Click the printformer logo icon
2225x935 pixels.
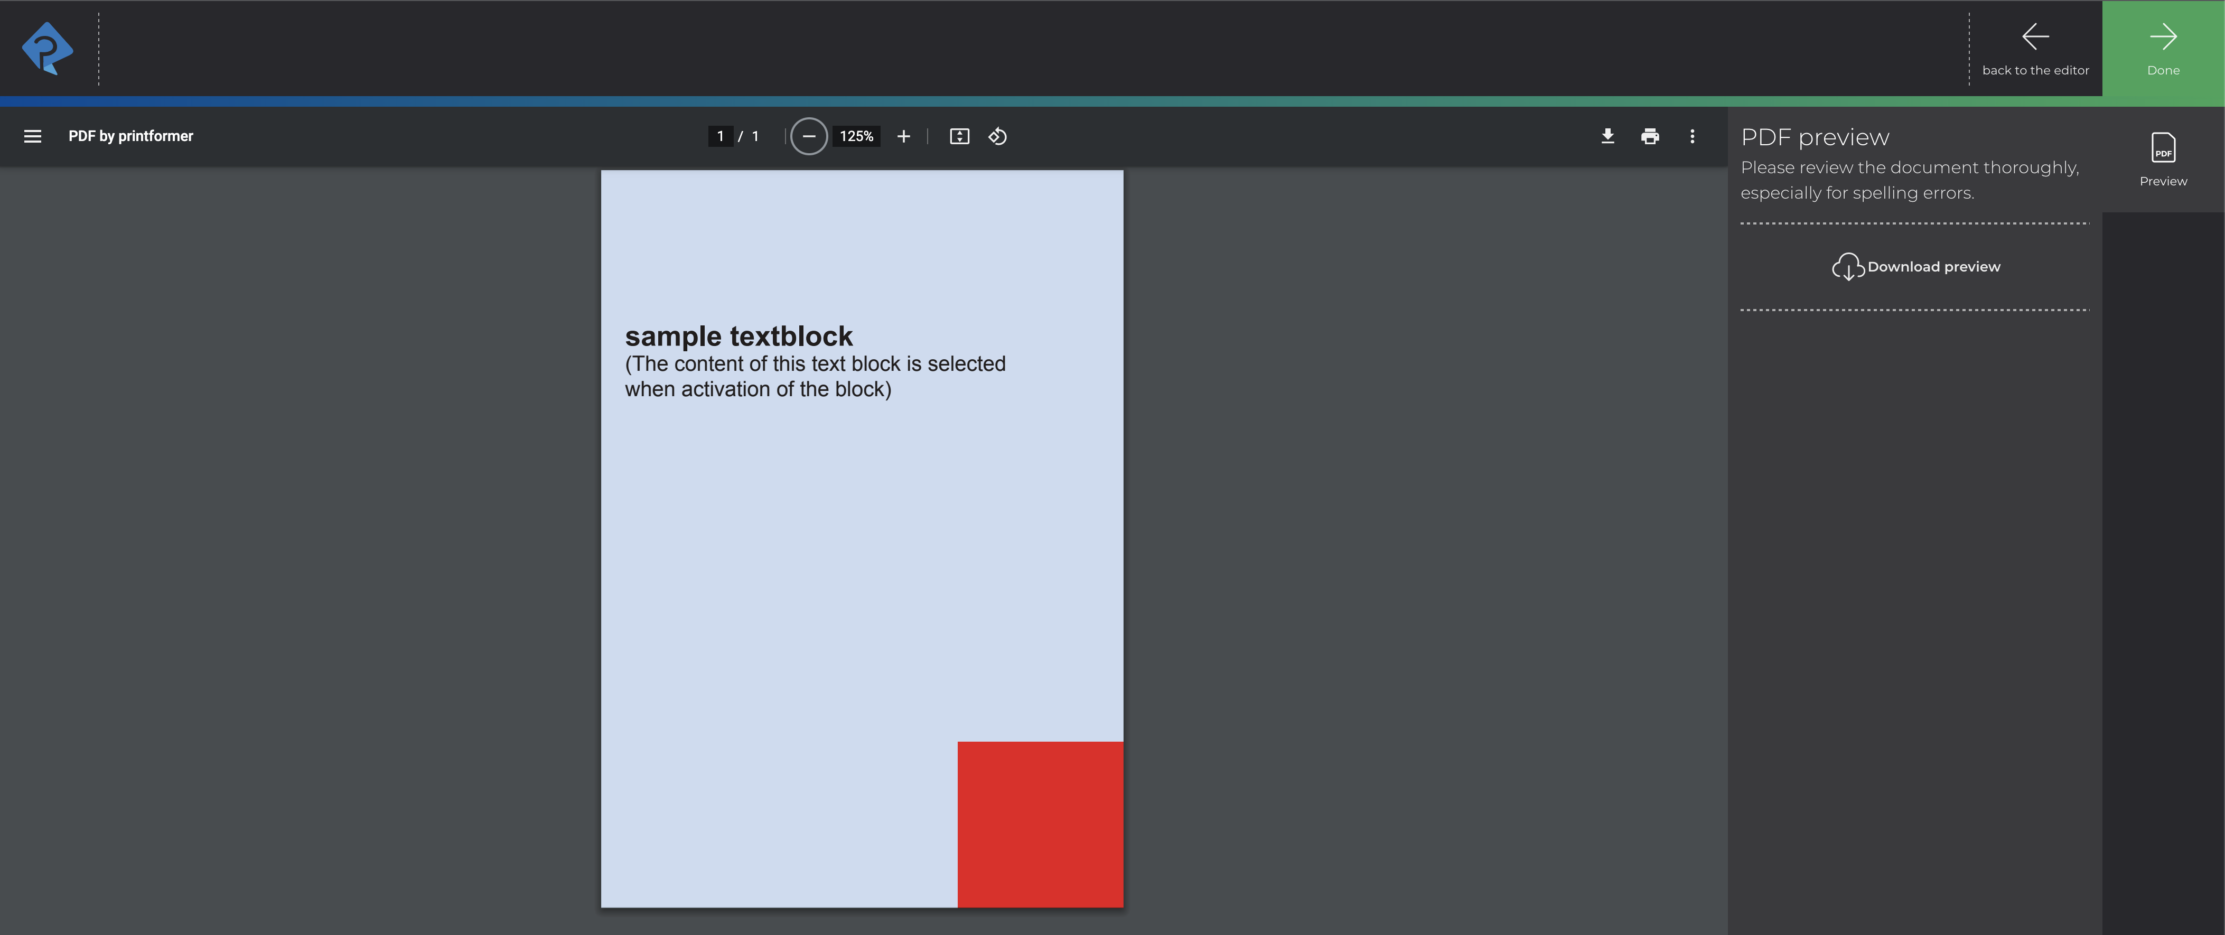[46, 49]
